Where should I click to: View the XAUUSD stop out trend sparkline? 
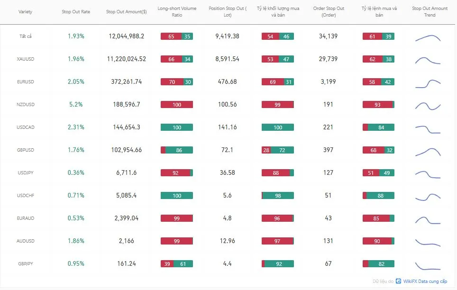click(428, 60)
